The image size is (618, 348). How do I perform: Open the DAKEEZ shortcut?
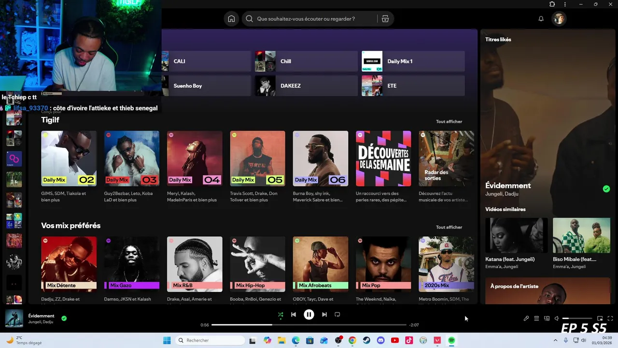[x=307, y=86]
